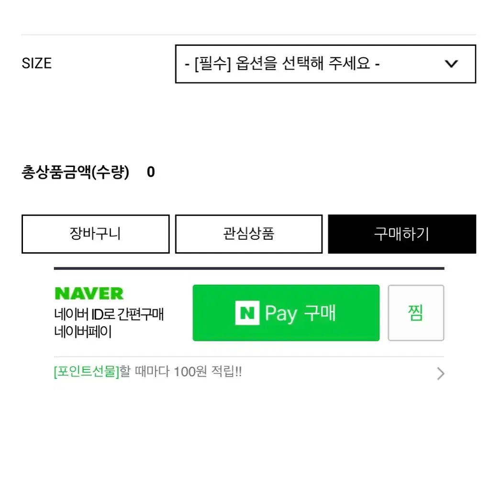The height and width of the screenshot is (501, 501).
Task: Click the total amount value 0
Action: [x=151, y=172]
